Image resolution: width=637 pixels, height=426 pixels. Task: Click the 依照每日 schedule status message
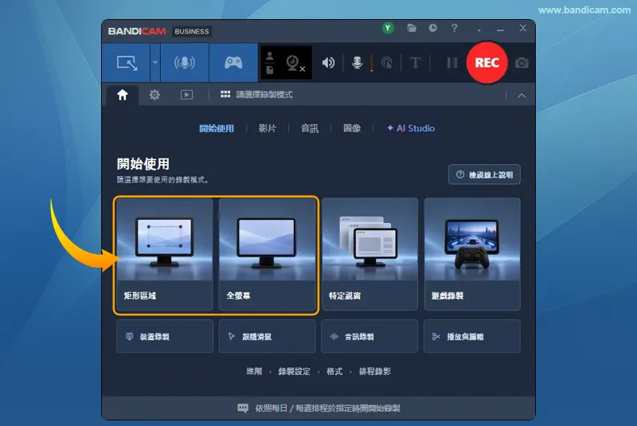327,408
